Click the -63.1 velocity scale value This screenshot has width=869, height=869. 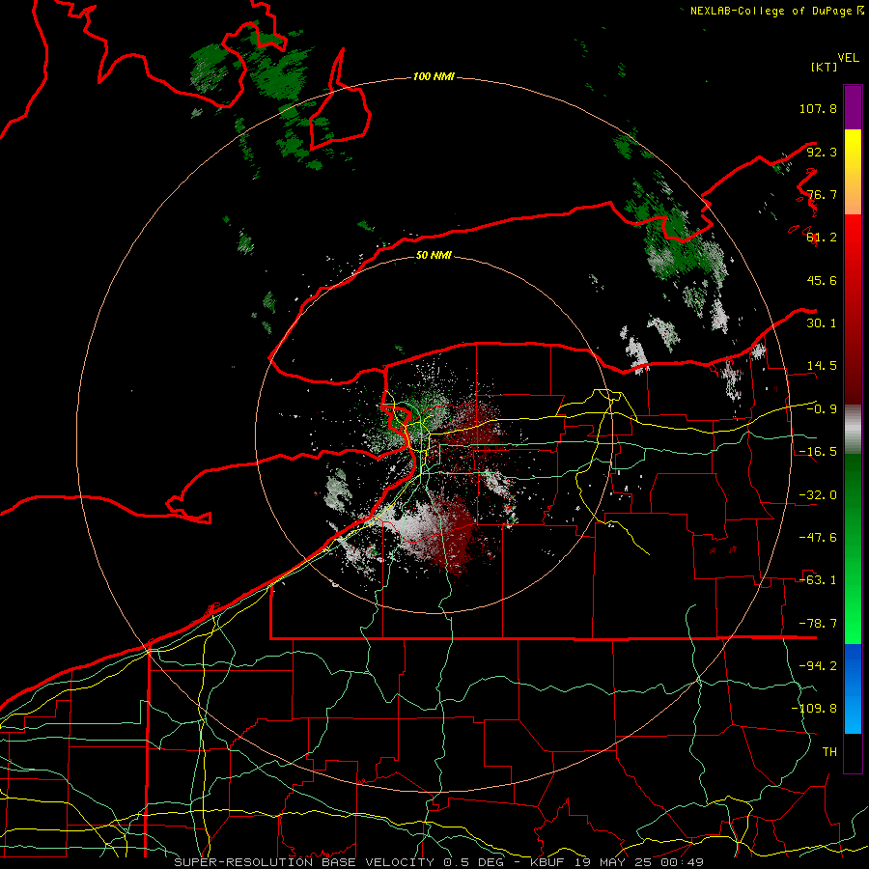click(818, 580)
